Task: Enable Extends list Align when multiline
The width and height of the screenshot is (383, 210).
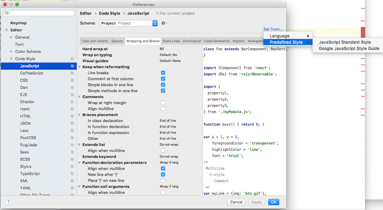Action: [x=163, y=150]
